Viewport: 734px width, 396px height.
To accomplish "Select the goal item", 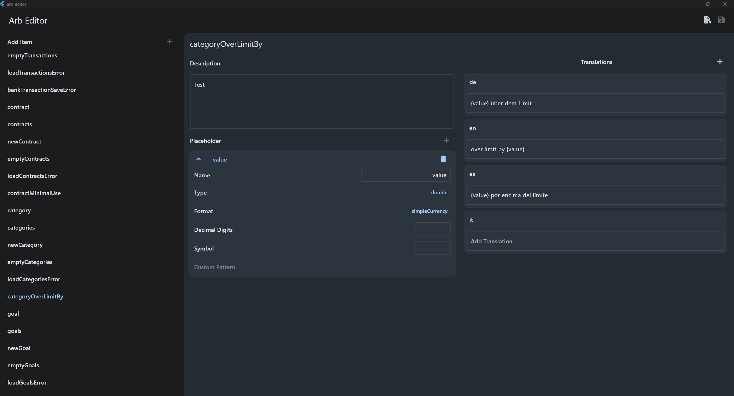I will coord(13,314).
